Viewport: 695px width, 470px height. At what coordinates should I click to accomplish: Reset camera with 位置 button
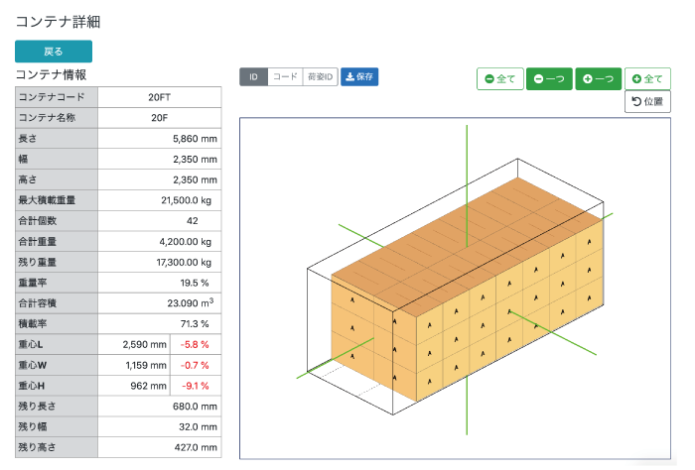tap(647, 102)
